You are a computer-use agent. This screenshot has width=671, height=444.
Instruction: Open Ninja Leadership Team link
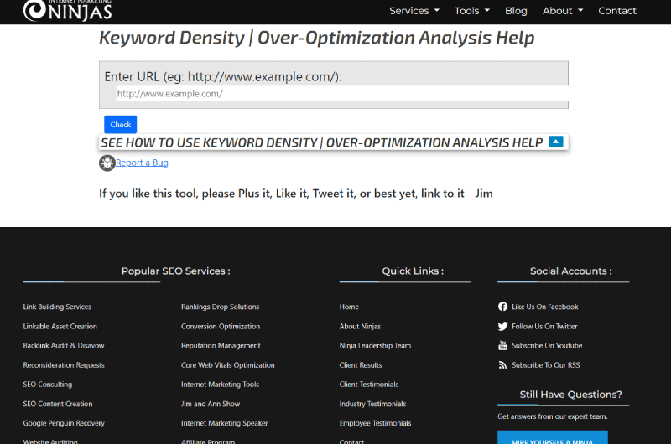tap(375, 346)
